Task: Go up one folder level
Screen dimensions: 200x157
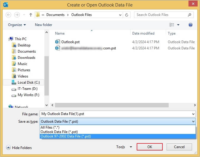Action: [x=30, y=15]
